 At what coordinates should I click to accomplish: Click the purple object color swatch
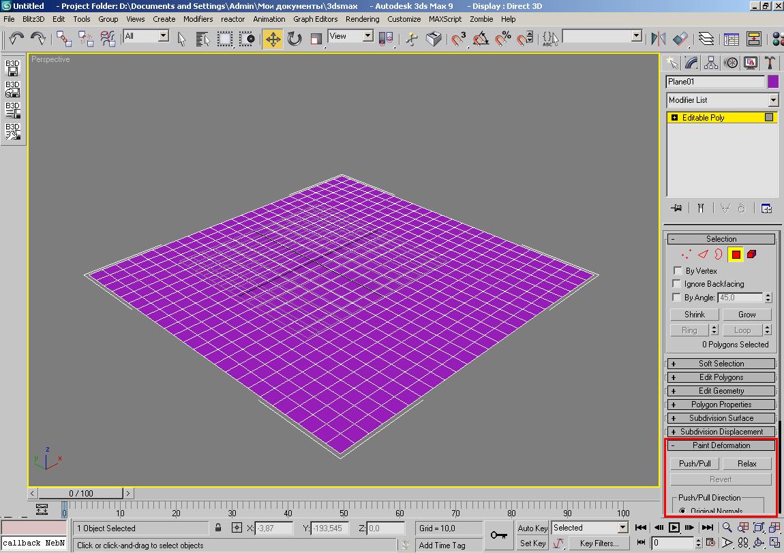point(773,82)
